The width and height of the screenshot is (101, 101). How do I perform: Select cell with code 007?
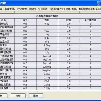[26, 45]
